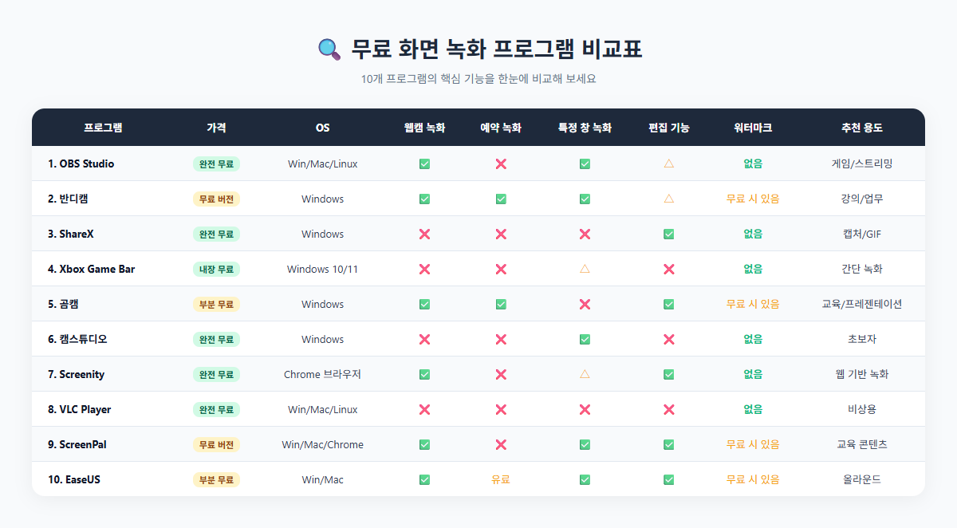Viewport: 957px width, 528px height.
Task: Click the magnifying glass icon in the title
Action: click(329, 48)
